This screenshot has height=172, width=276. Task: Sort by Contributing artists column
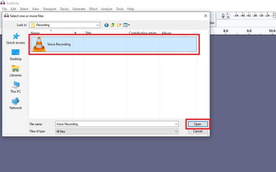pos(143,33)
